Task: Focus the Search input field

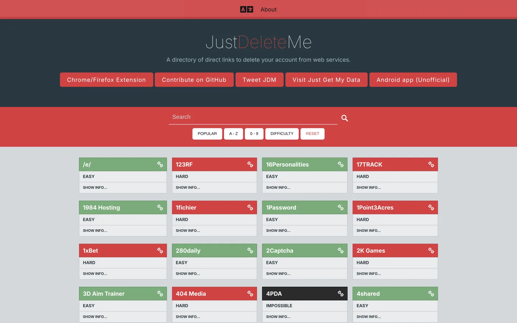Action: coord(253,117)
